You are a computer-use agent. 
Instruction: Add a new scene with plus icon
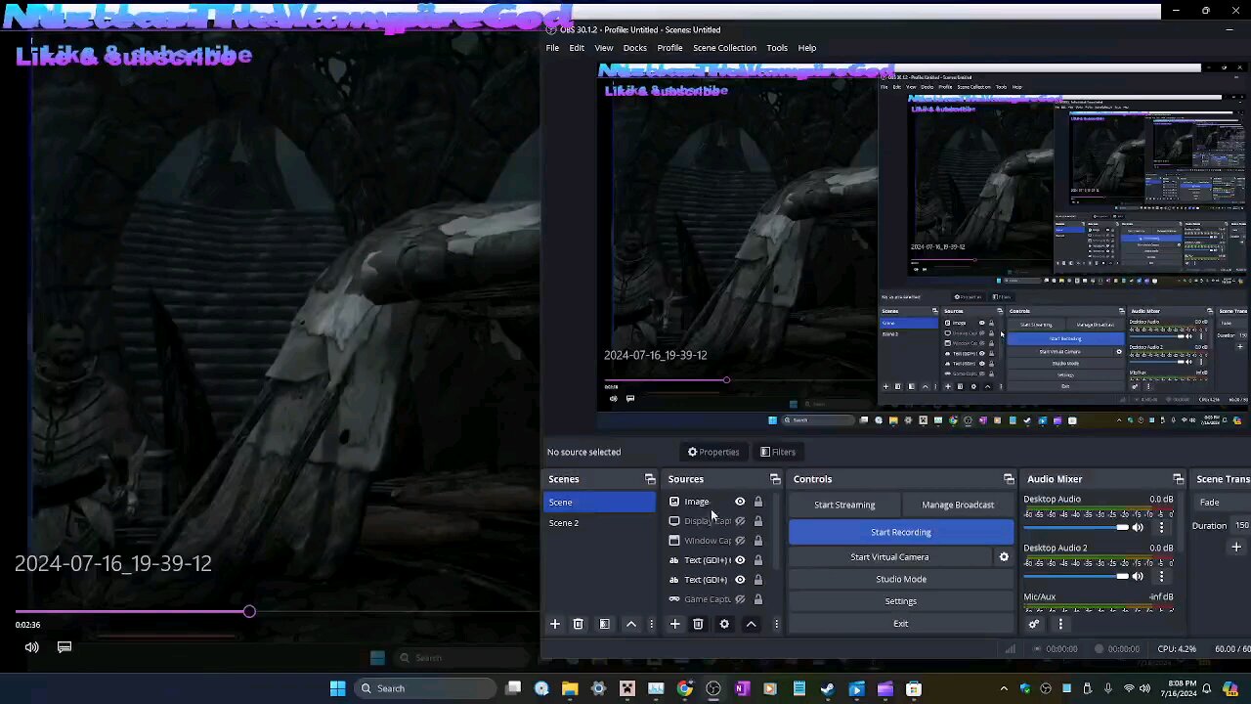point(554,624)
